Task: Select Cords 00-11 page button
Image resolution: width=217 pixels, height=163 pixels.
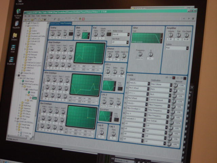Action: tap(174, 78)
